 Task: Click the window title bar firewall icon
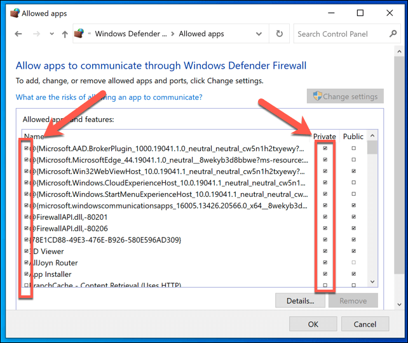click(11, 13)
